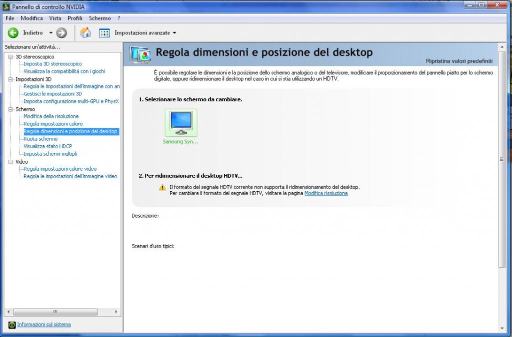Select Regola le impostazioni dell'immagine video
This screenshot has width=512, height=337.
pos(70,176)
